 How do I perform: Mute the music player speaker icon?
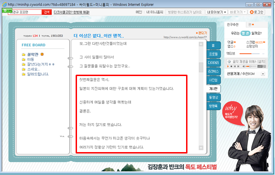tap(244, 66)
